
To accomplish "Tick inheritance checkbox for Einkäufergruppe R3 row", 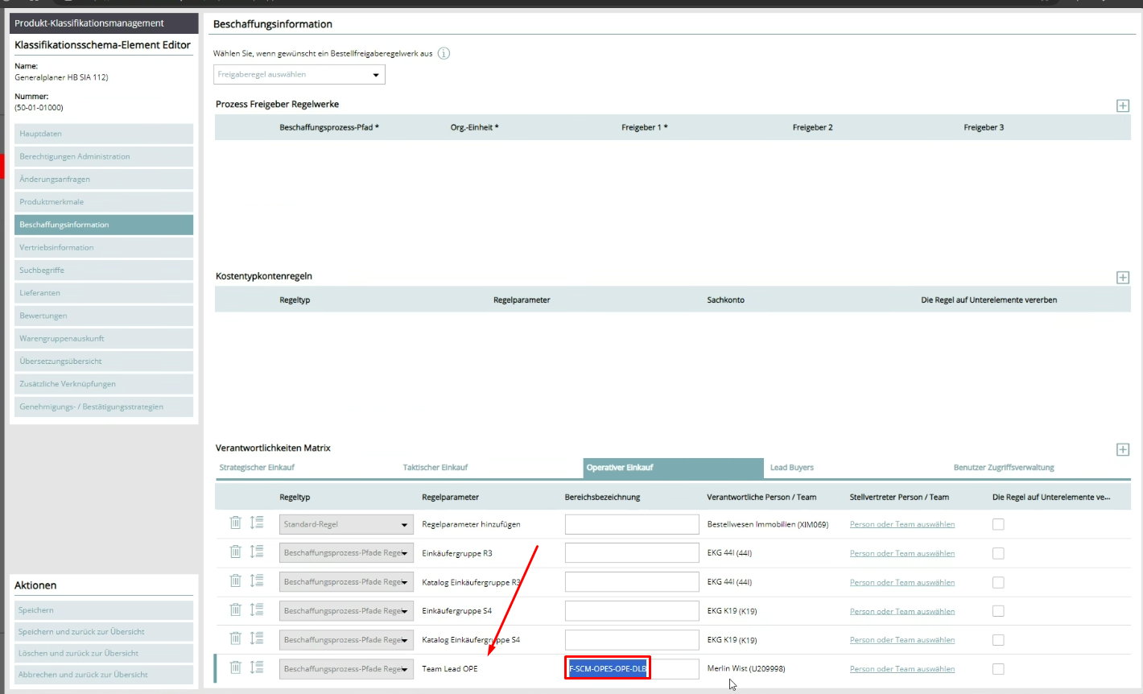I will (x=998, y=553).
